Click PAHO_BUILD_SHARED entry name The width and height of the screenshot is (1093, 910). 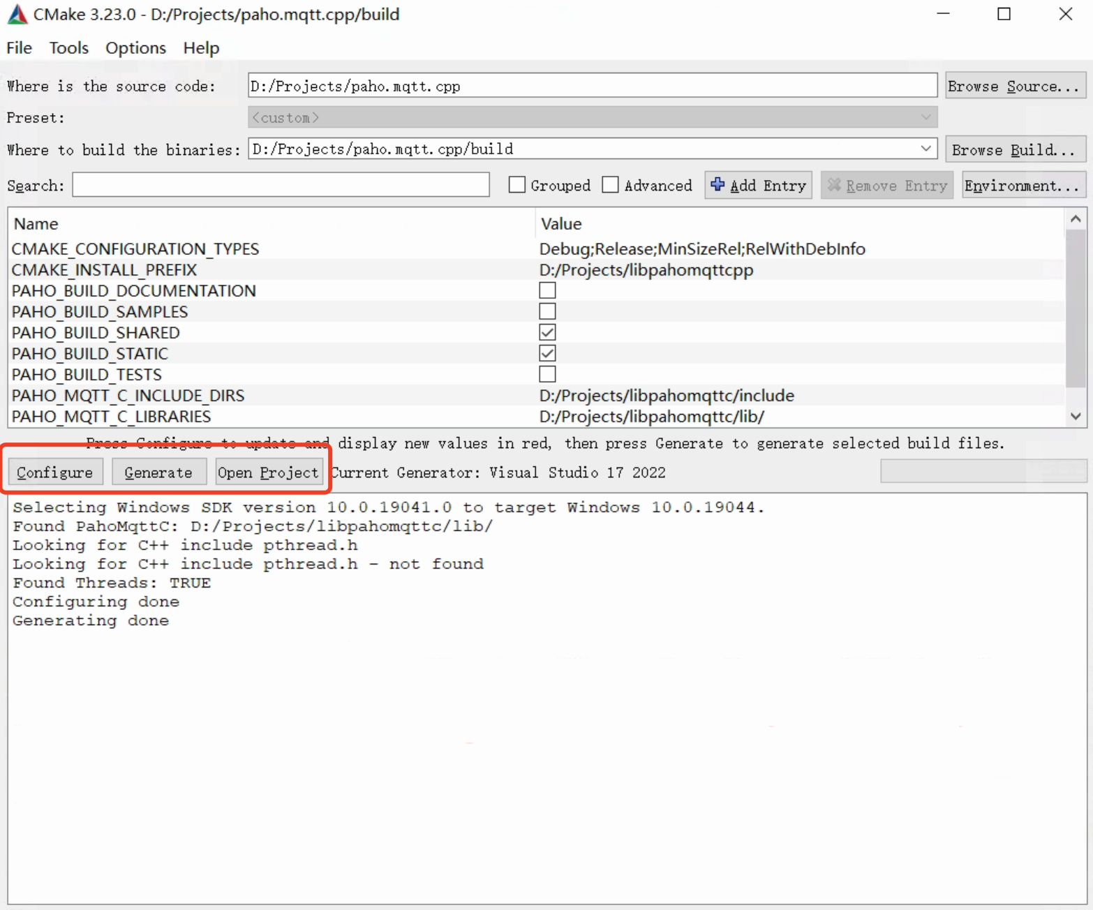click(96, 332)
